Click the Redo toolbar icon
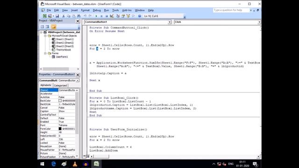This screenshot has width=299, height=168. coord(90,16)
